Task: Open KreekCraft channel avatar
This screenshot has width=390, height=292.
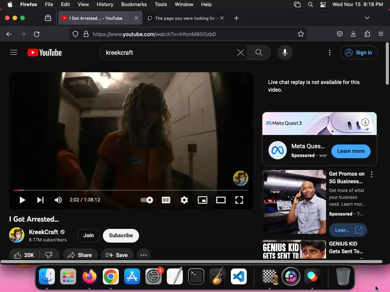Action: pos(17,235)
